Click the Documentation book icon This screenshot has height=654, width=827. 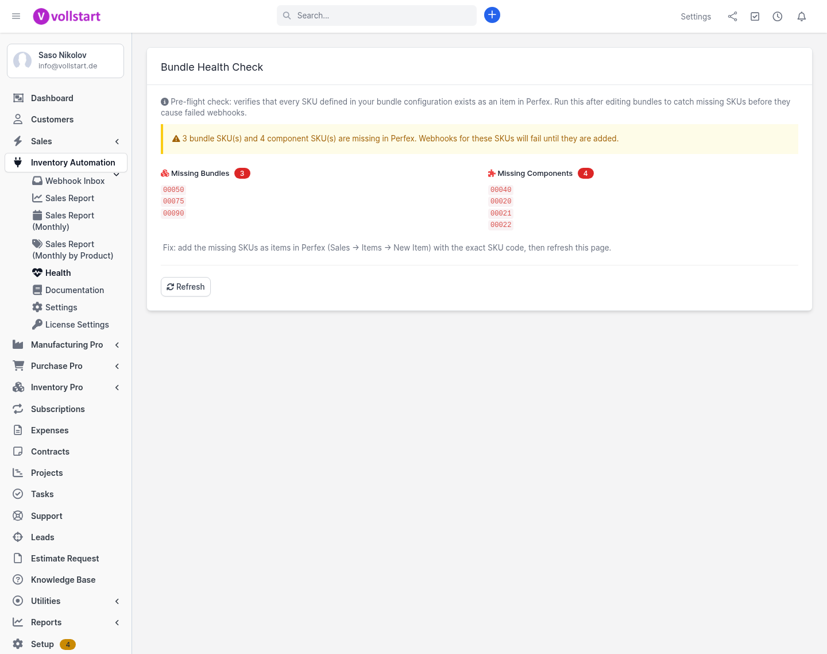click(37, 290)
